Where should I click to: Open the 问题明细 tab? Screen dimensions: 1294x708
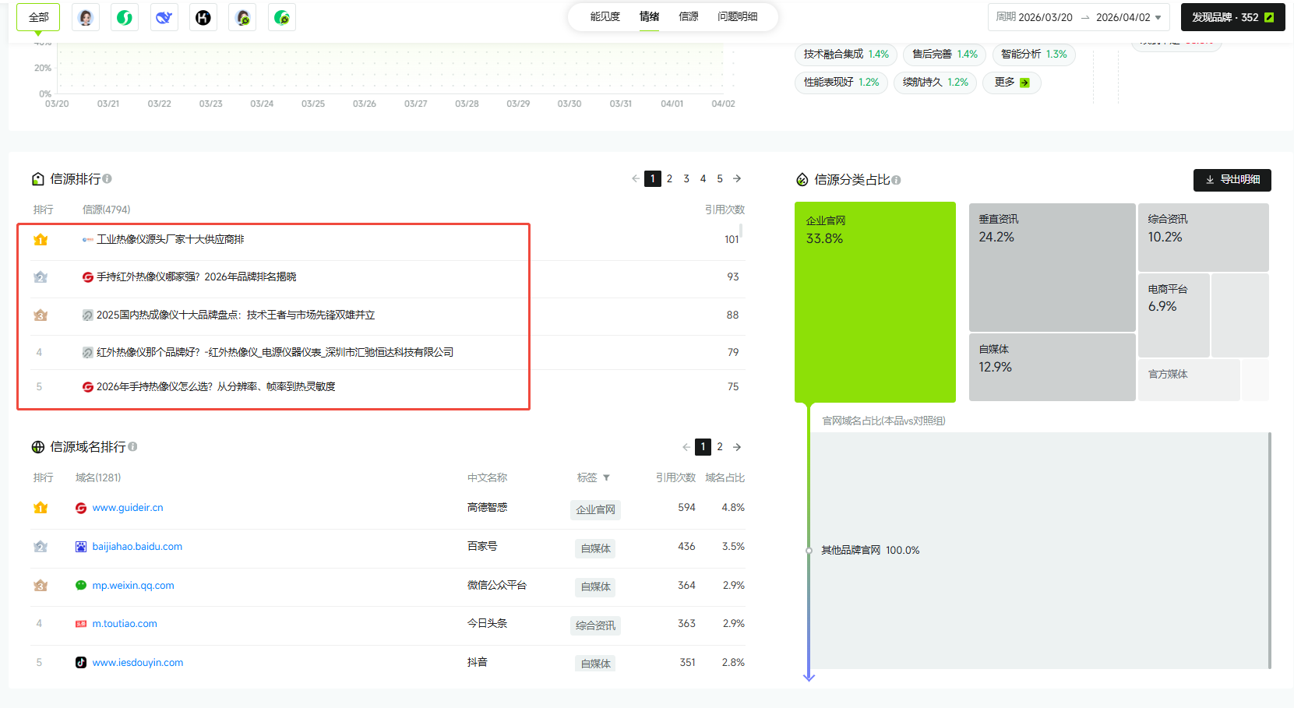pyautogui.click(x=737, y=17)
